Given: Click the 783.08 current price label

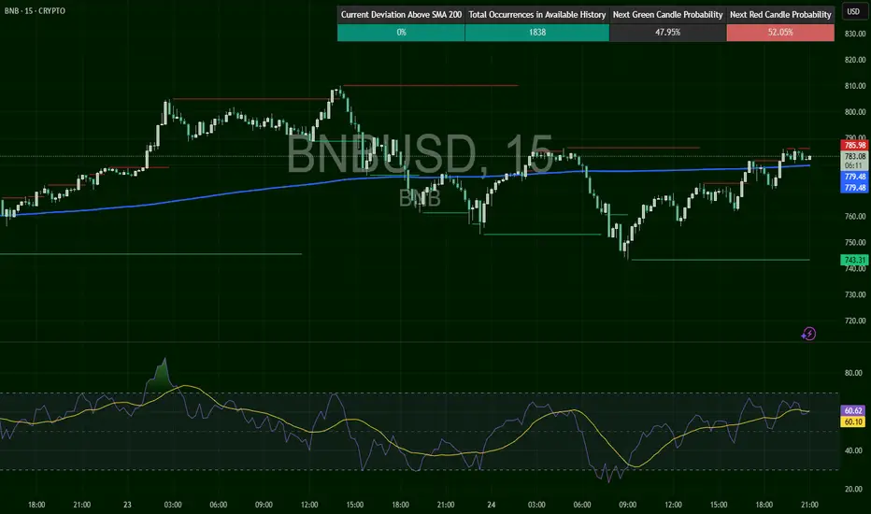Looking at the screenshot, I should pyautogui.click(x=854, y=156).
